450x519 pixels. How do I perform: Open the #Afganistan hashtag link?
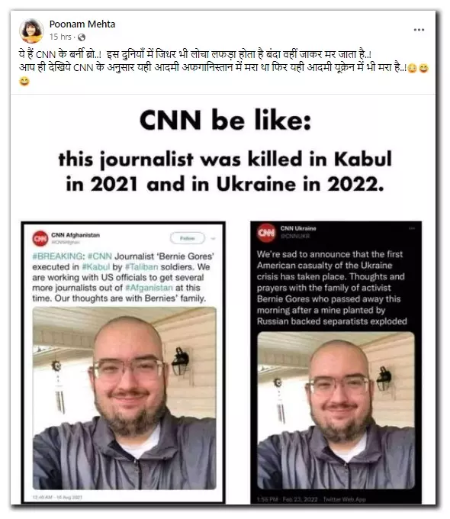point(149,288)
